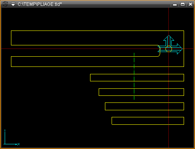Click the cyan X axis indicator label
The height and width of the screenshot is (149, 195).
pyautogui.click(x=18, y=144)
